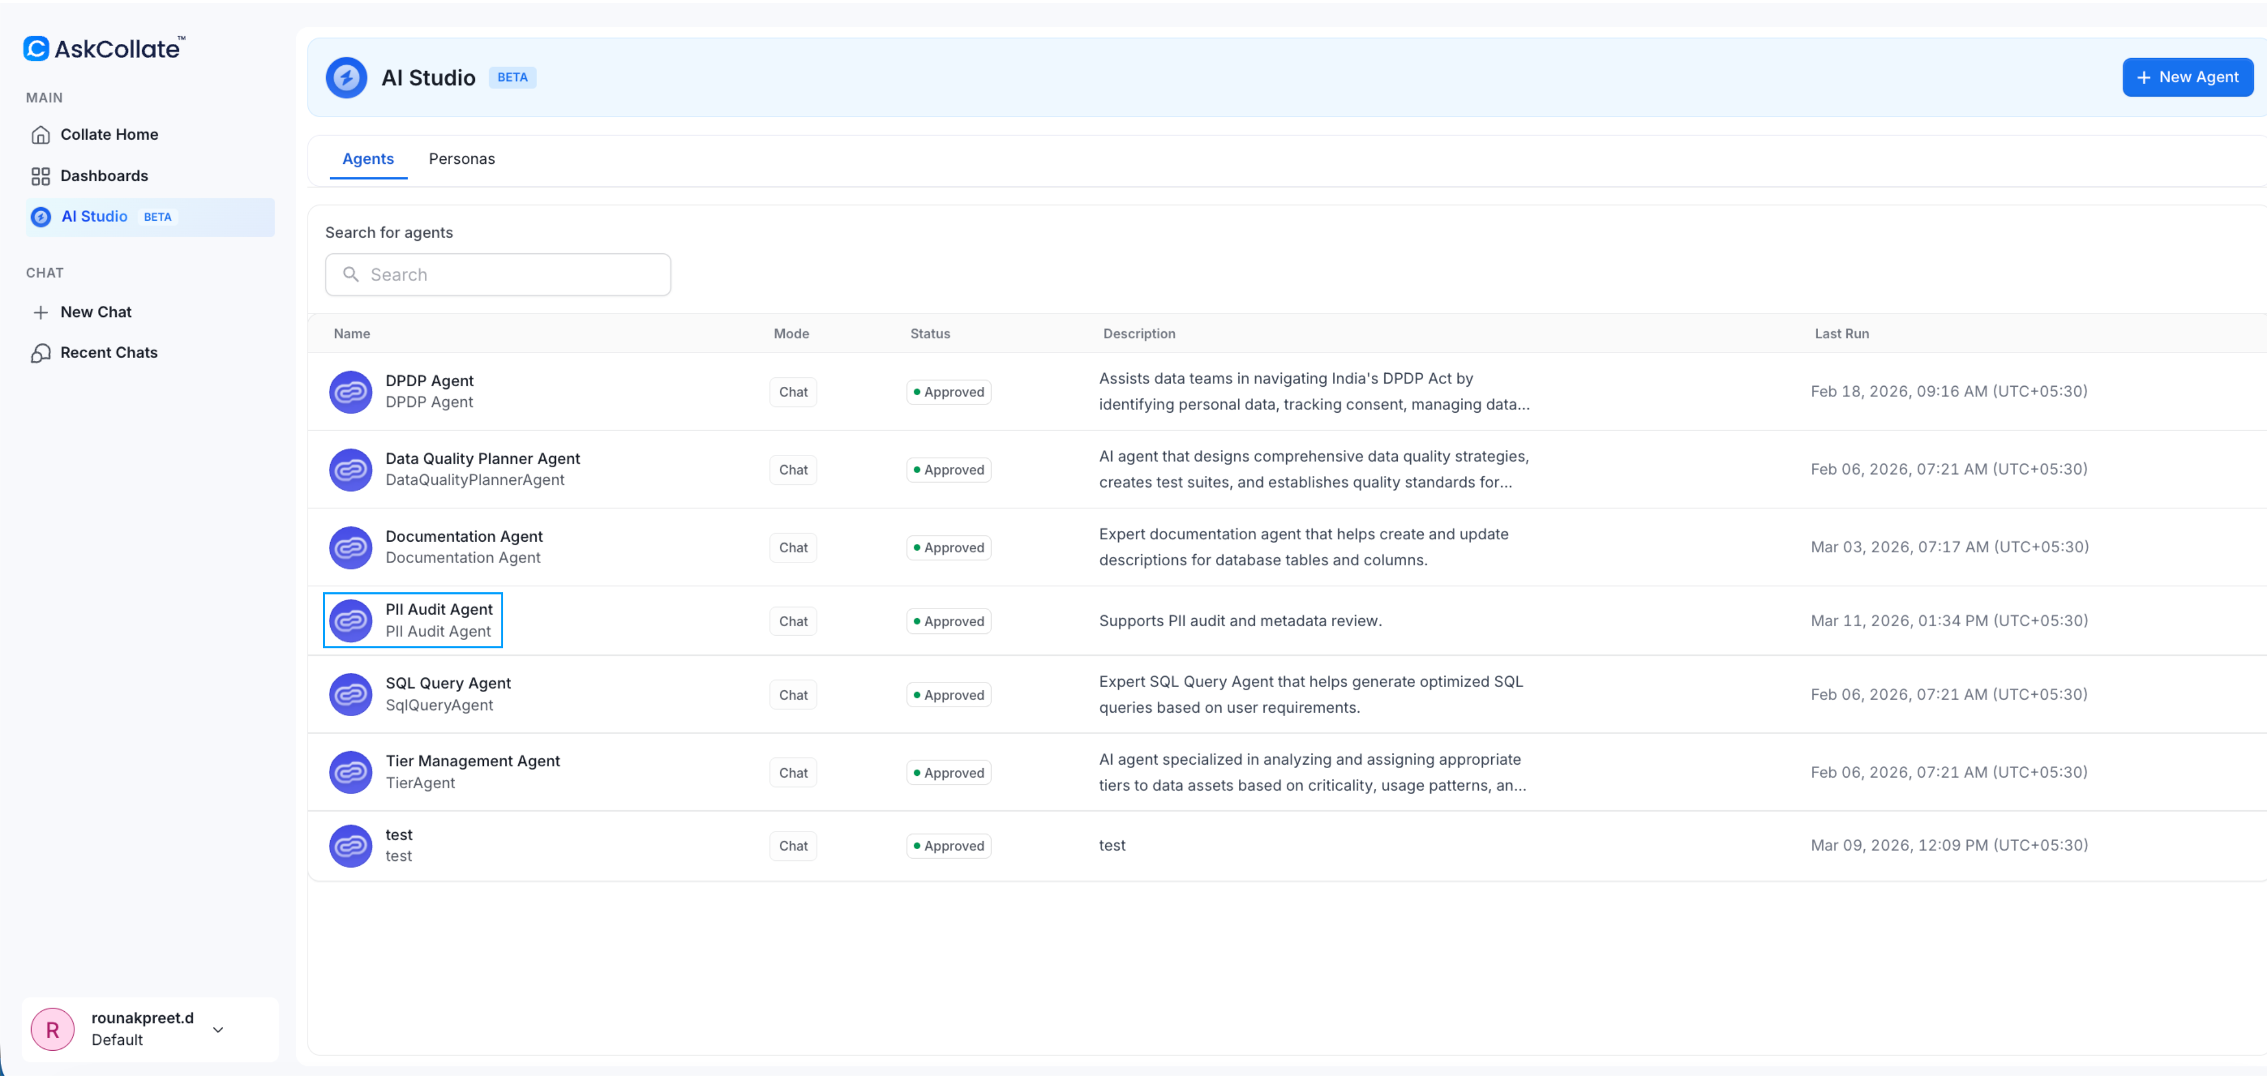Open Collate Home from sidebar
Viewport: 2267px width, 1076px height.
108,135
